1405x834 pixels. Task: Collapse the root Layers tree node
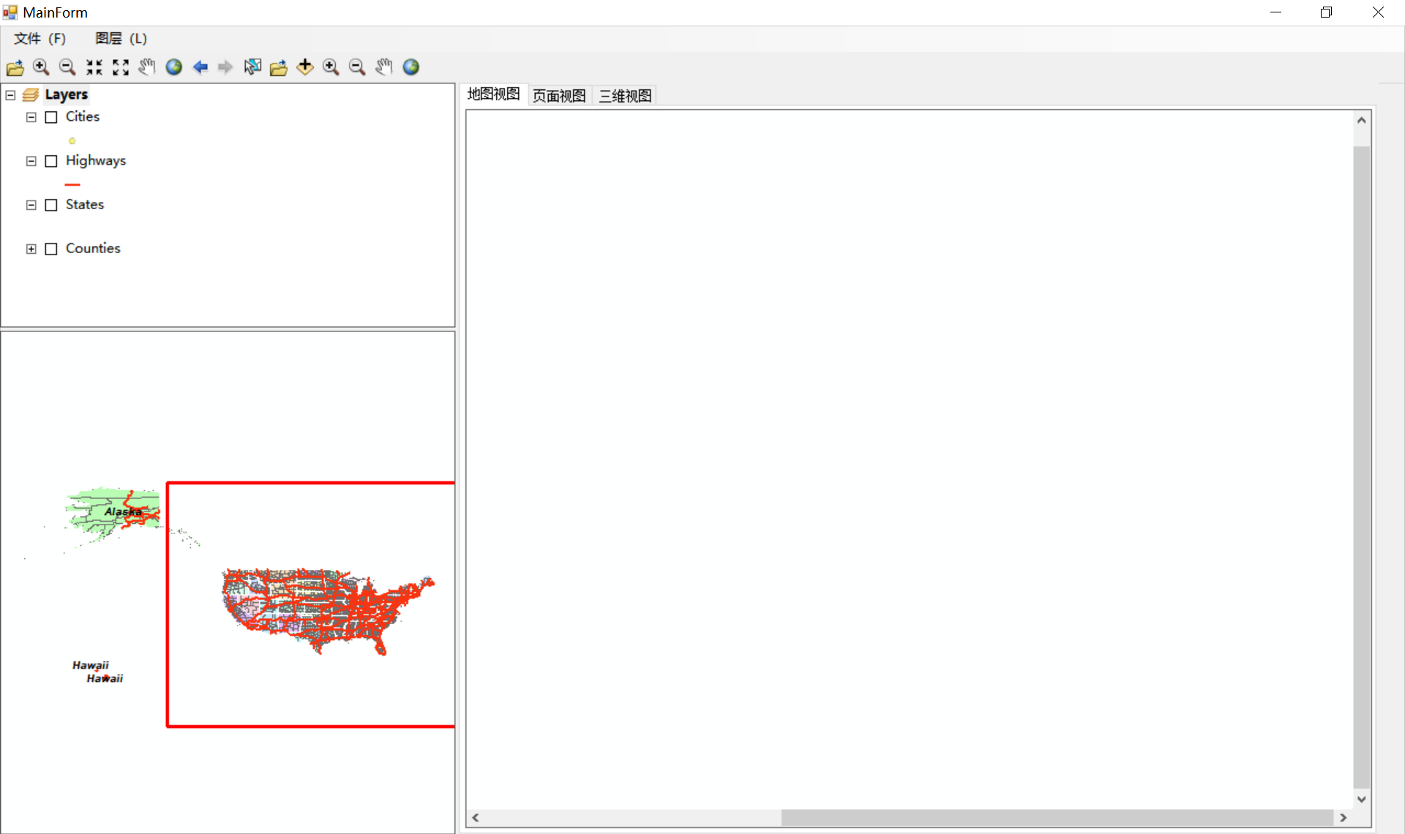10,95
